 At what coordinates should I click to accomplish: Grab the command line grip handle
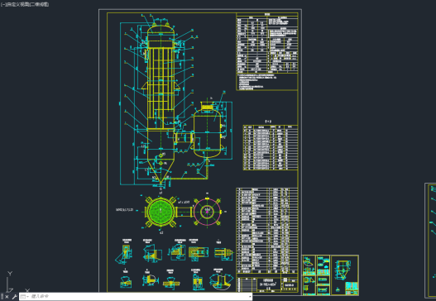[x=2, y=297]
